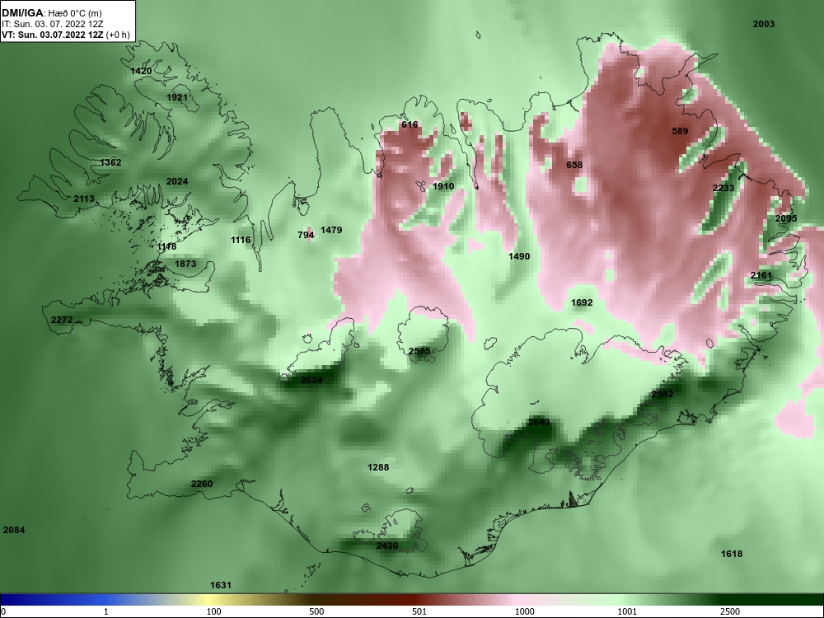This screenshot has height=618, width=824.
Task: Click the 1479 value label
Action: pos(331,230)
